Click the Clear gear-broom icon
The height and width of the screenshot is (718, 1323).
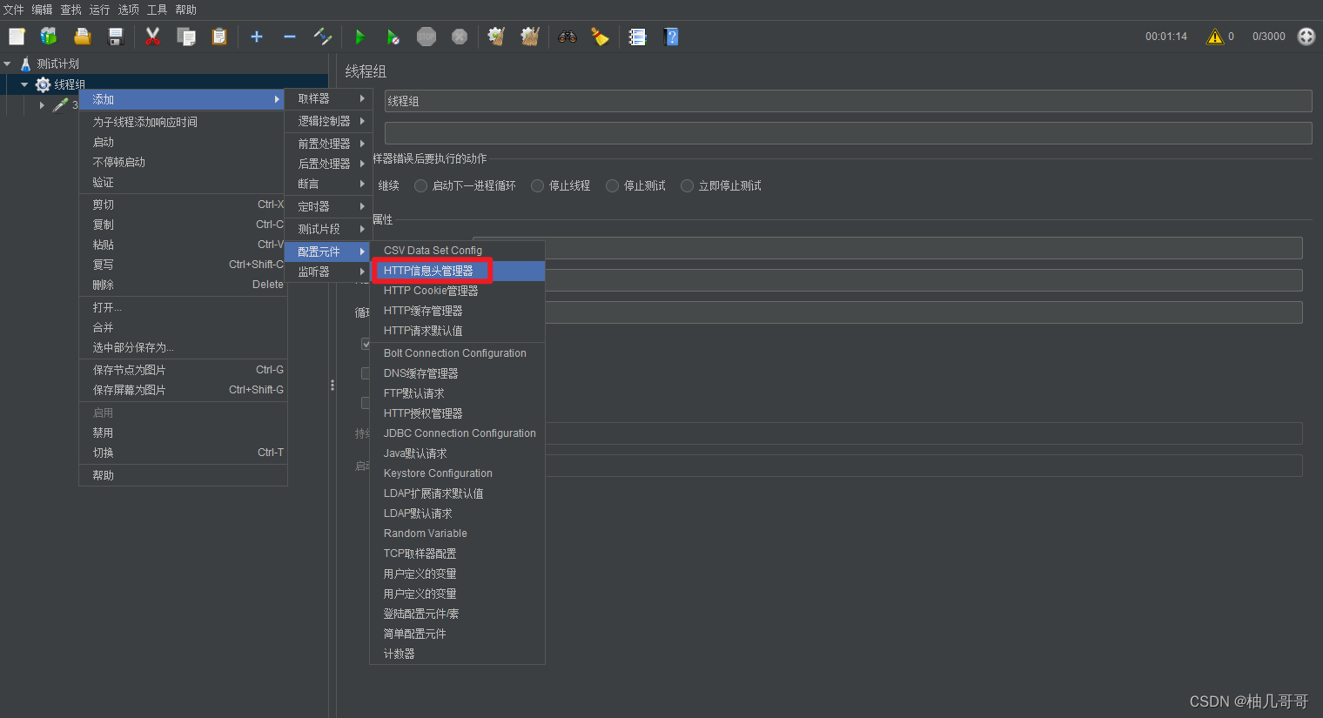tap(496, 37)
